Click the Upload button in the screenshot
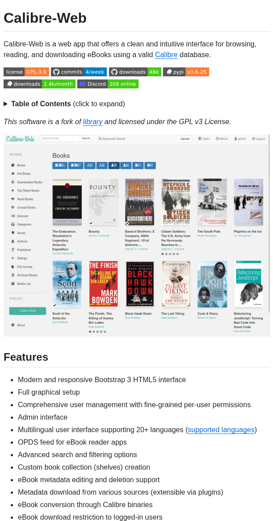This screenshot has width=273, height=521. [x=185, y=138]
